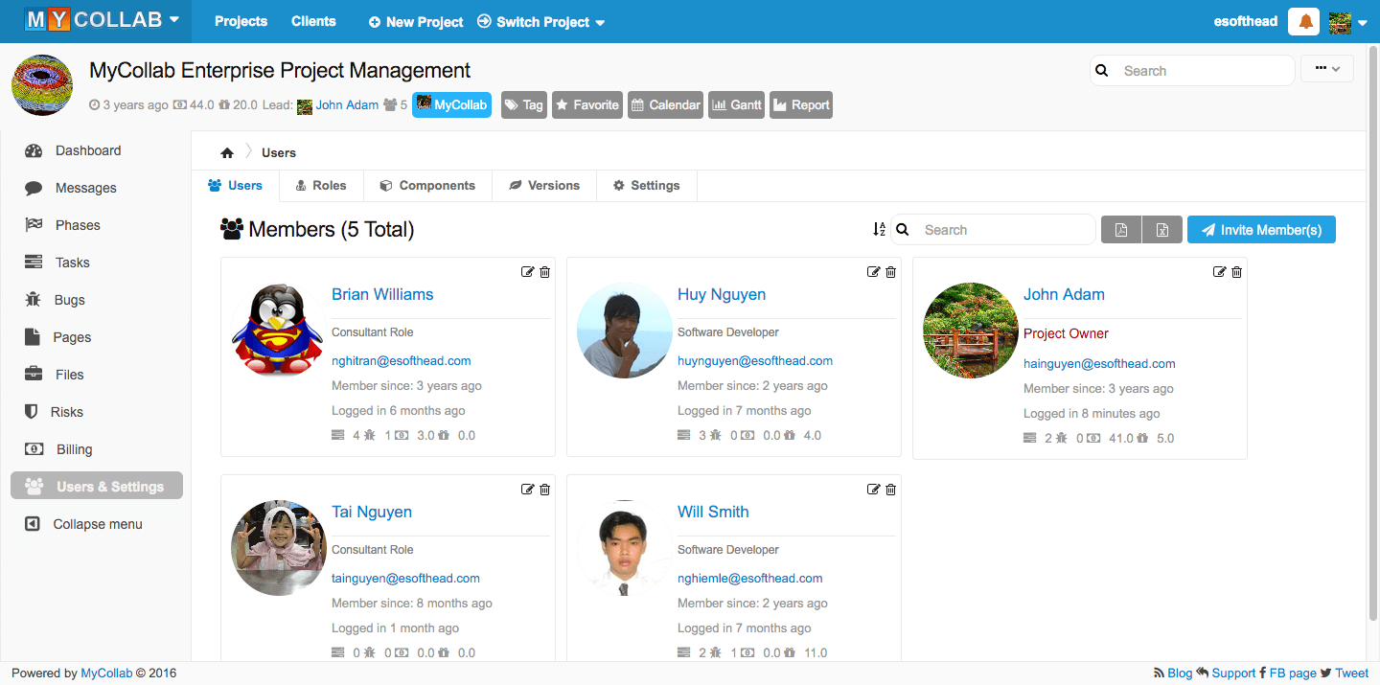Switch to the Users tab
Viewport: 1380px width, 685px height.
point(236,186)
